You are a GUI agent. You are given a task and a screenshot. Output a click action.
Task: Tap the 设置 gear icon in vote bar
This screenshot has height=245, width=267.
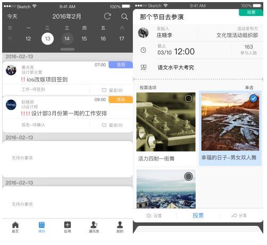(149, 216)
